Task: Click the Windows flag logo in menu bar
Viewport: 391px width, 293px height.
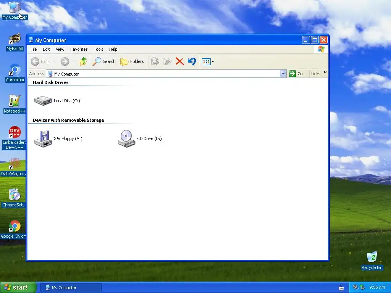Action: point(321,49)
